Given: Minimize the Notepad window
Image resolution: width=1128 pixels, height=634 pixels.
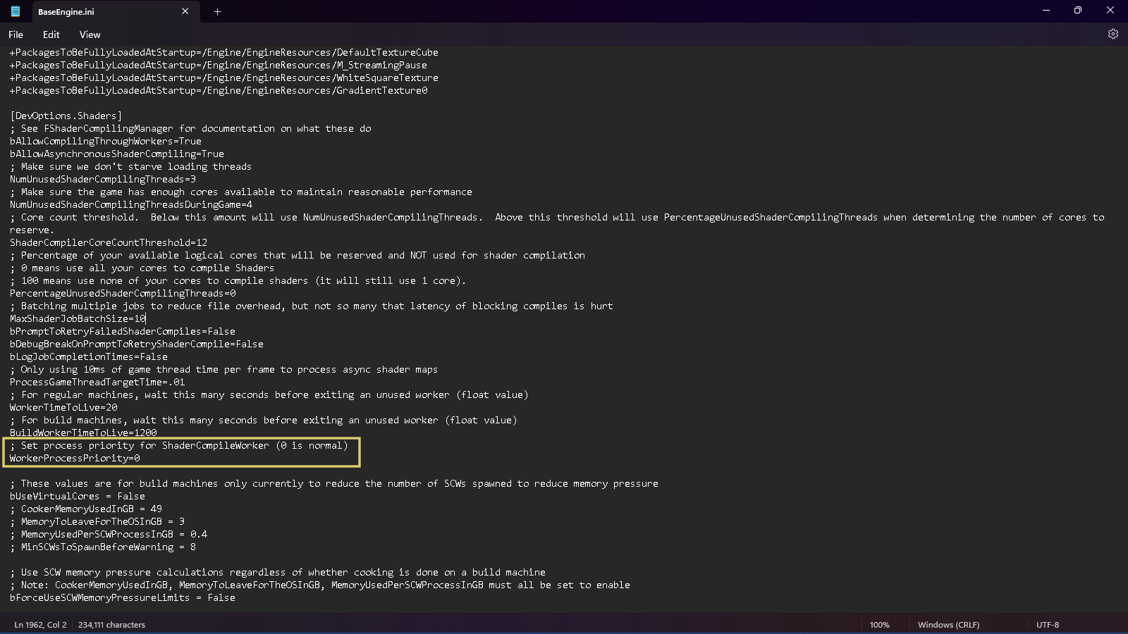Looking at the screenshot, I should 1046,11.
